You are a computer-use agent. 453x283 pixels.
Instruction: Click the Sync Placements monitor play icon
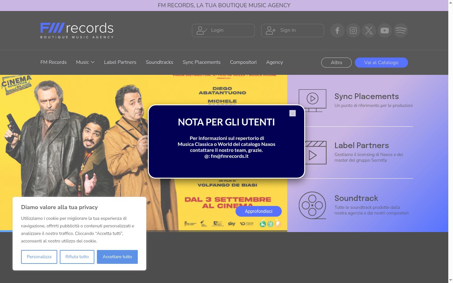312,100
